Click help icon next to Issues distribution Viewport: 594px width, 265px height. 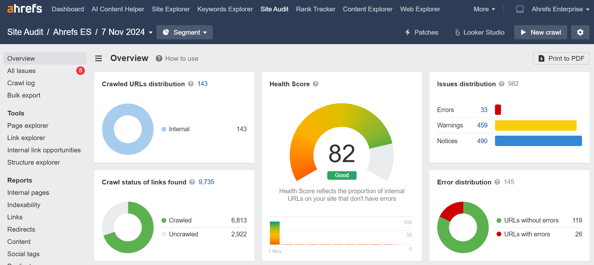[502, 84]
